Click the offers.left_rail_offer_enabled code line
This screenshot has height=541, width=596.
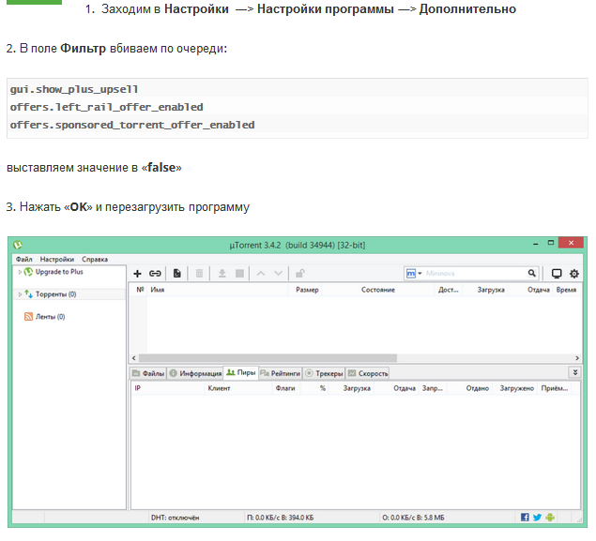[106, 108]
